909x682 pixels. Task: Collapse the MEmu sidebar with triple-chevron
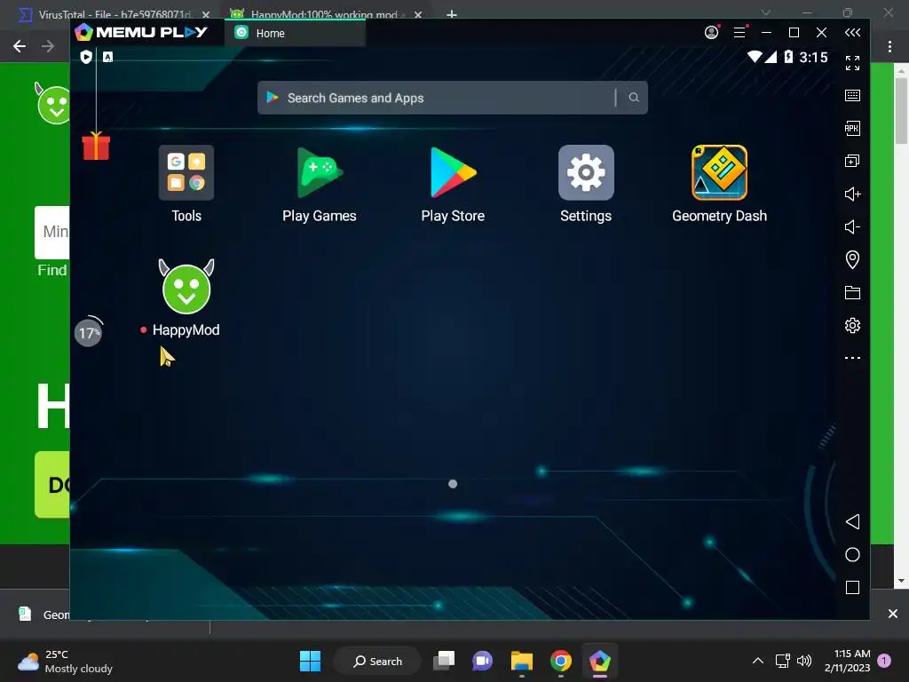852,33
